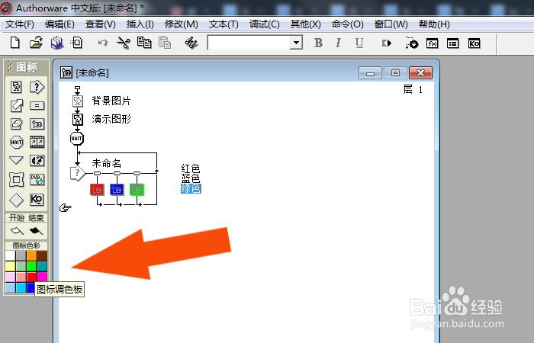
Task: Select the Navigate triangle icon in palette
Action: (16, 160)
